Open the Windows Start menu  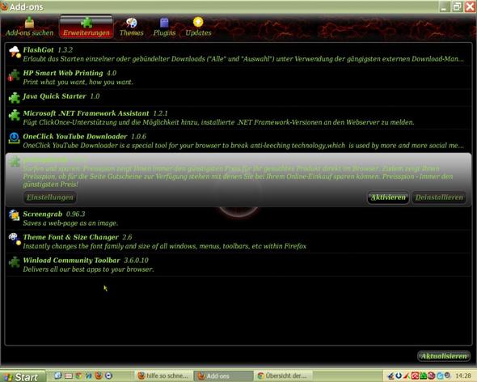point(23,376)
